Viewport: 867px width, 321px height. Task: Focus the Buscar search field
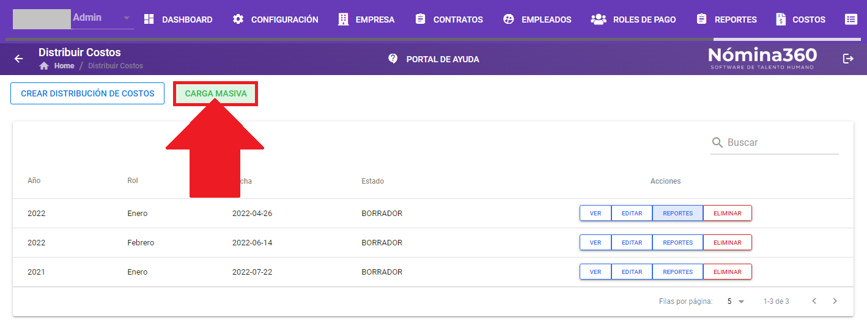tap(775, 143)
